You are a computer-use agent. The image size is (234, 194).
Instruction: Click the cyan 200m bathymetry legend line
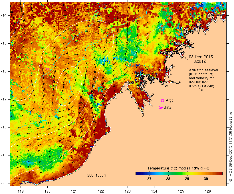[x=92, y=178]
